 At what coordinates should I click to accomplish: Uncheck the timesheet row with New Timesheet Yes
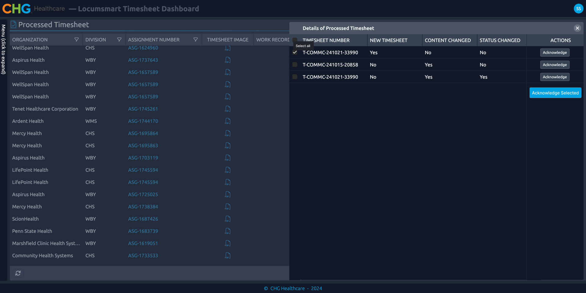pos(295,52)
